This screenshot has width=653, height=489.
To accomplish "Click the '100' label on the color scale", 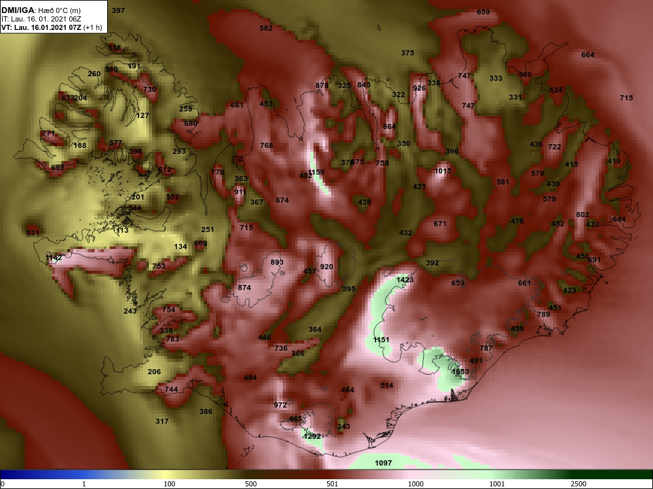I will click(x=169, y=484).
